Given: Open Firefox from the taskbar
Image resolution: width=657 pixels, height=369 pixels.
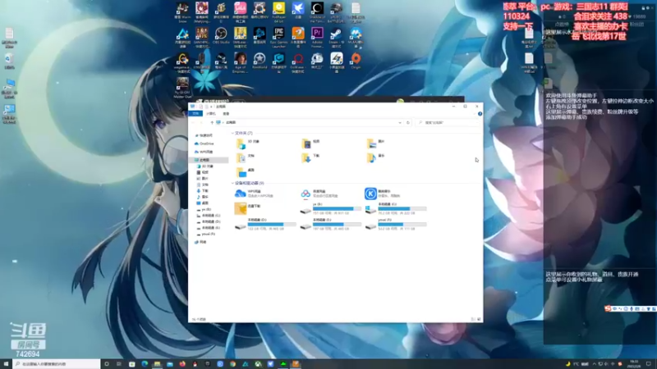Looking at the screenshot, I should click(182, 364).
